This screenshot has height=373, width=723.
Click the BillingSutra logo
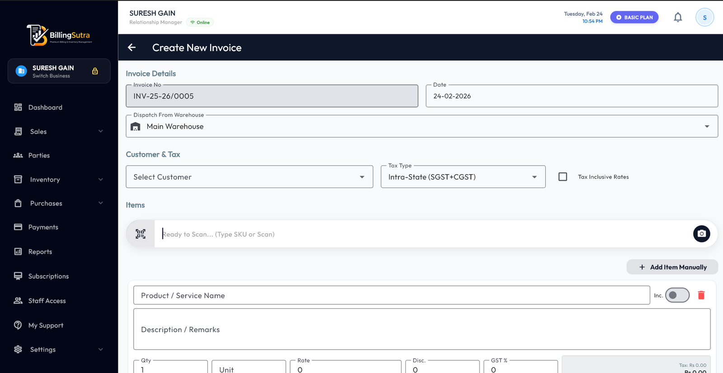[x=59, y=35]
